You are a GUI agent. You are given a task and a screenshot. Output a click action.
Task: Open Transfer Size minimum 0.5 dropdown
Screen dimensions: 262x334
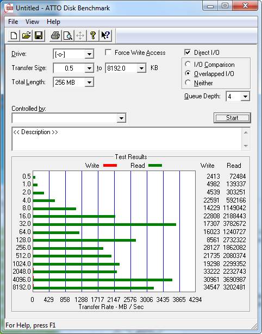pyautogui.click(x=89, y=68)
